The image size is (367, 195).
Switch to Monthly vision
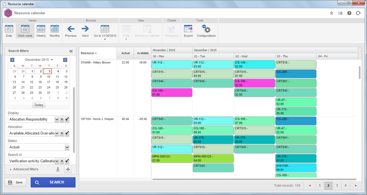click(55, 31)
